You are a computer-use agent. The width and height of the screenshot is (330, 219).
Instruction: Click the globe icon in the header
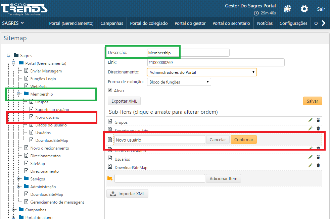(x=287, y=9)
